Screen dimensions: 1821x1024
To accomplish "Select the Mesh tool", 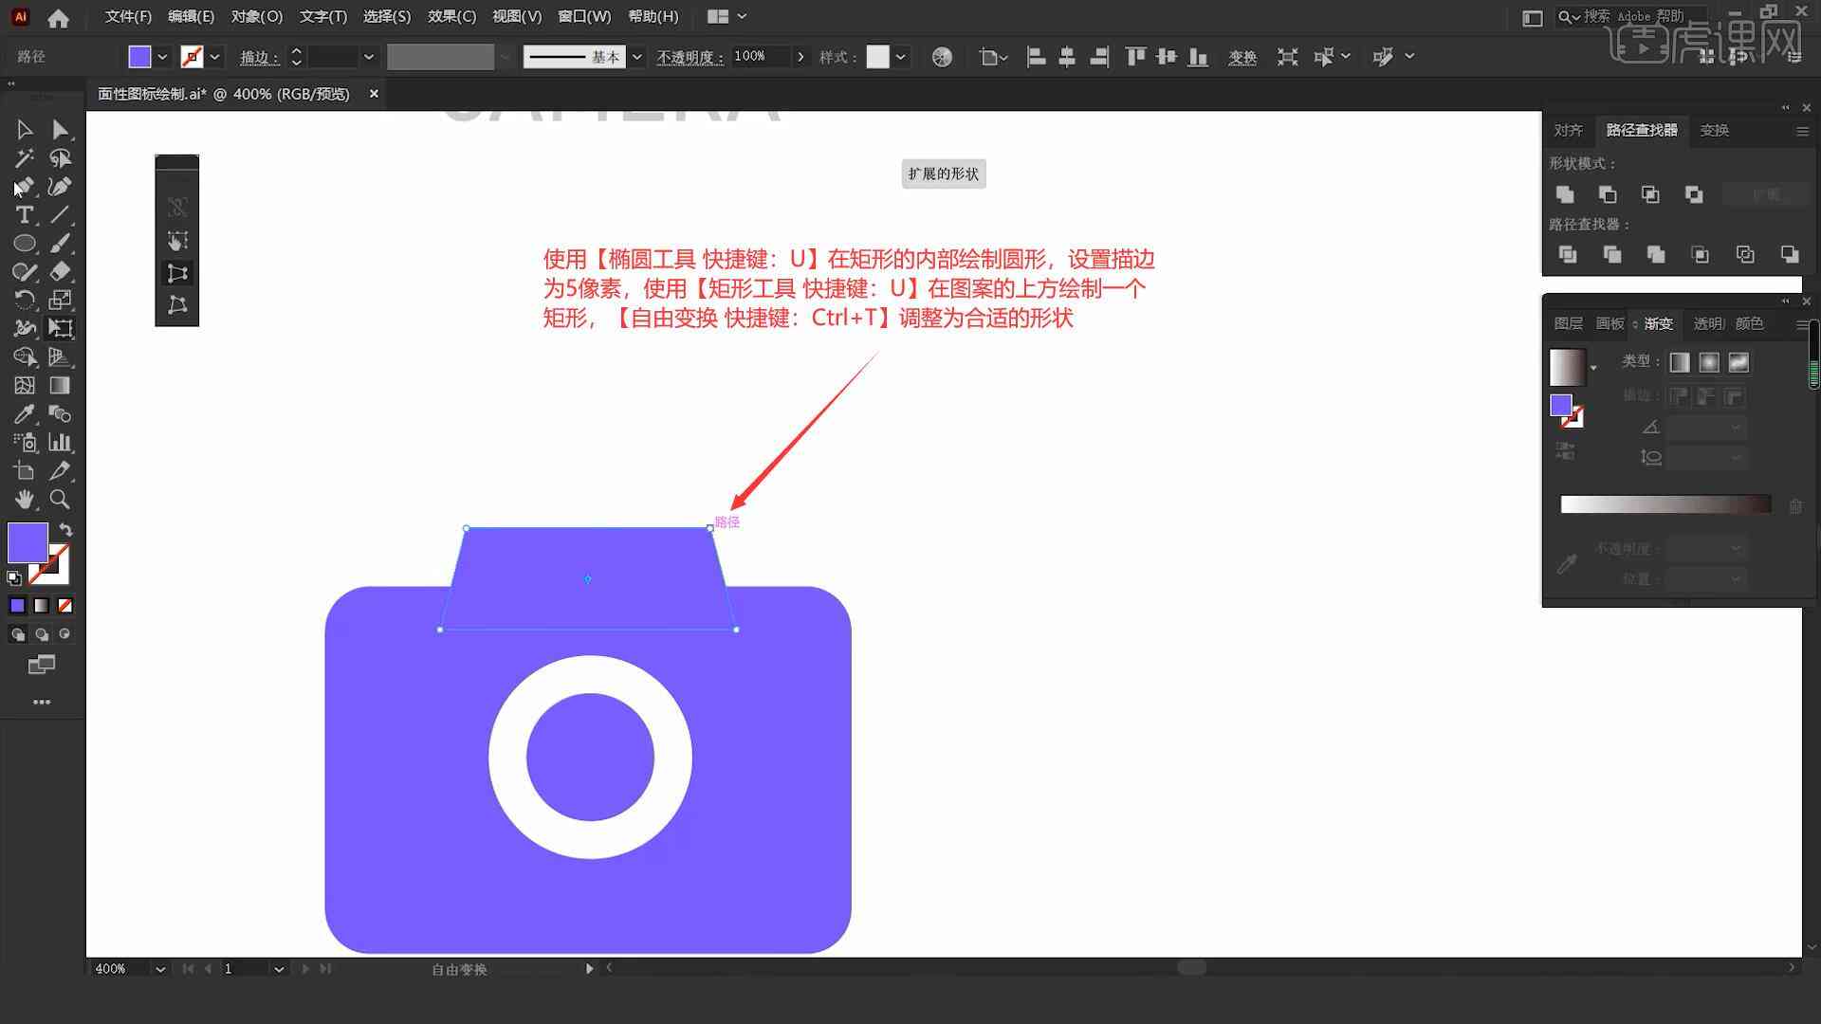I will click(x=24, y=385).
